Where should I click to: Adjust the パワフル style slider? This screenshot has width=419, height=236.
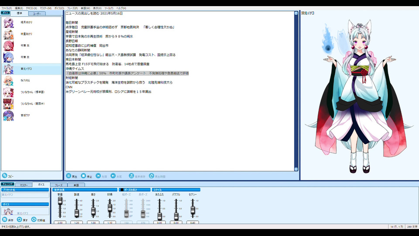pos(176,216)
